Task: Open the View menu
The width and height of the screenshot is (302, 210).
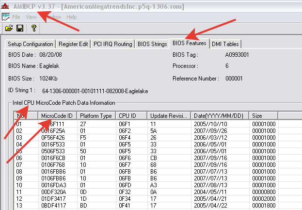Action: [x=31, y=17]
